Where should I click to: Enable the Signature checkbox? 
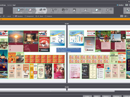(14, 16)
